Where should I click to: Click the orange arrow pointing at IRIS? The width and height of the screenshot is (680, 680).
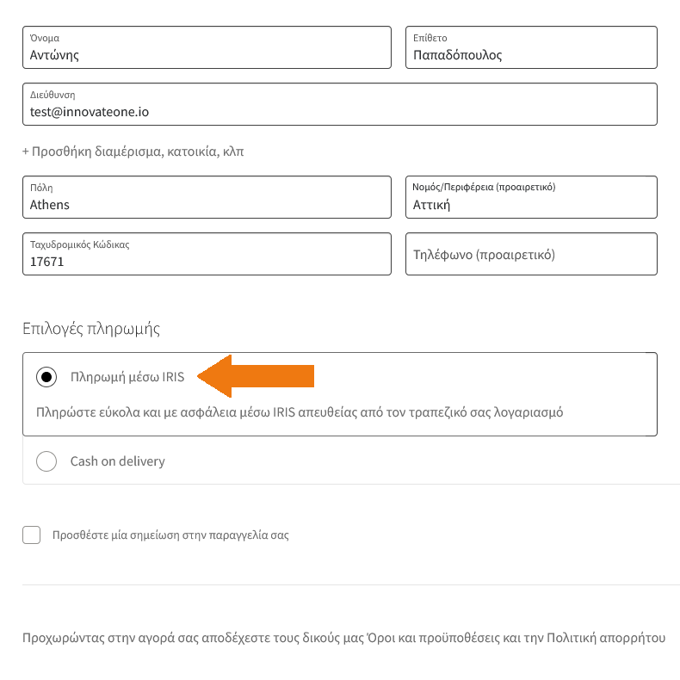point(257,376)
